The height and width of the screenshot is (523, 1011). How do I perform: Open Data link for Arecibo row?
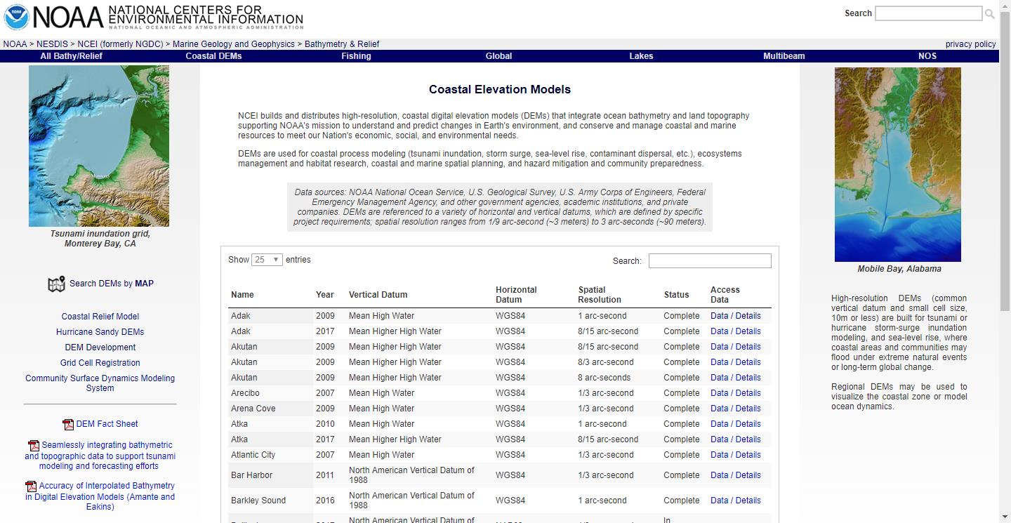[x=719, y=393]
